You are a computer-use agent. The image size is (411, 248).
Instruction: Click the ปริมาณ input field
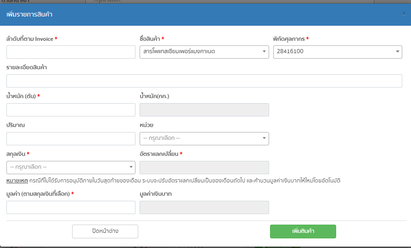coord(71,138)
